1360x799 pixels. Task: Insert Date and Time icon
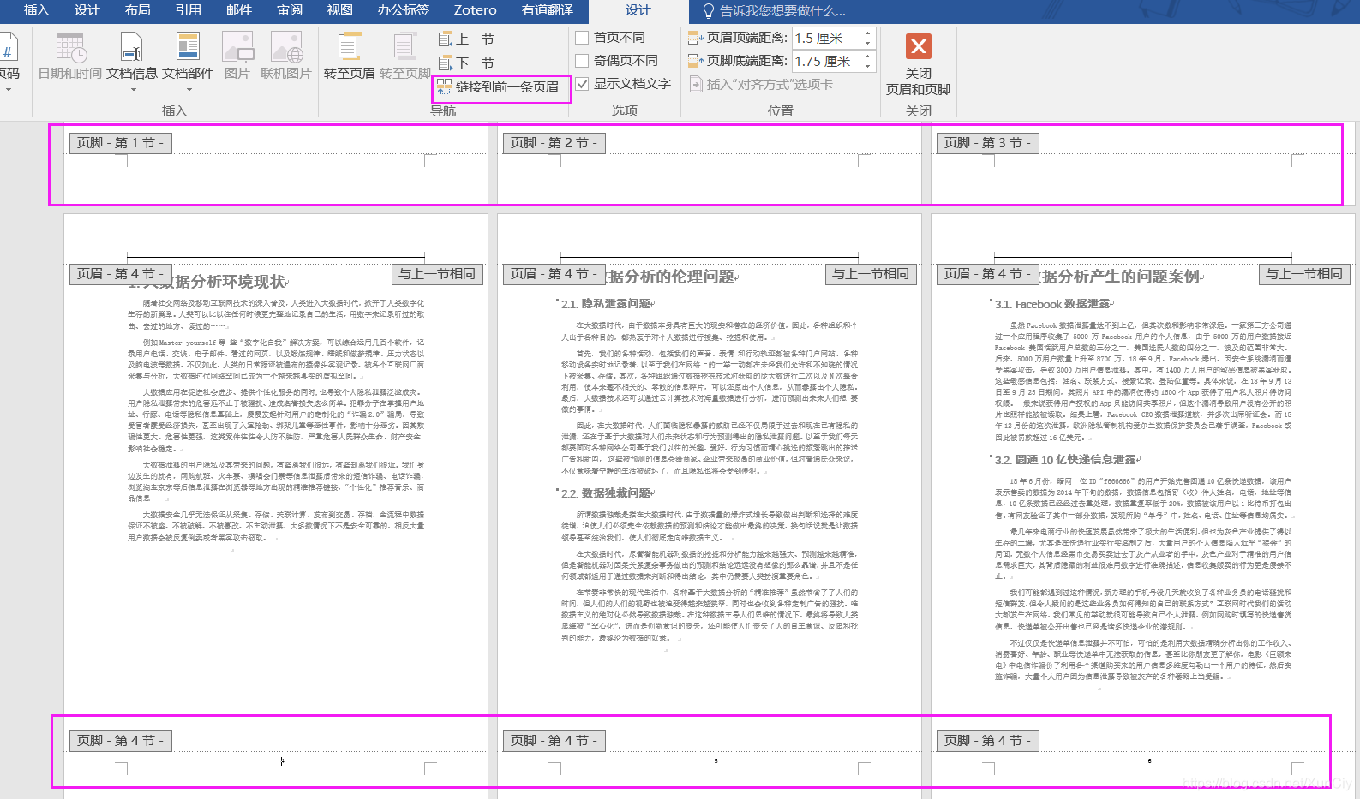pyautogui.click(x=70, y=48)
